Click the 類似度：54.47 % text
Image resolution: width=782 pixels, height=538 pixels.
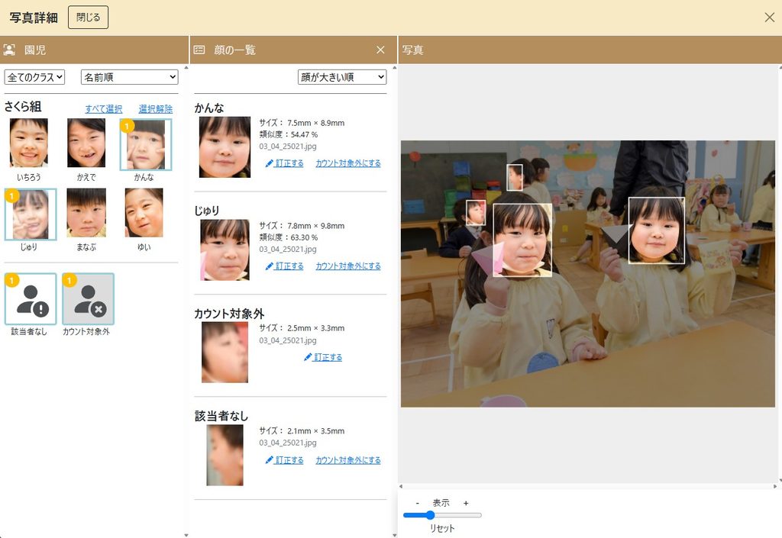(288, 134)
